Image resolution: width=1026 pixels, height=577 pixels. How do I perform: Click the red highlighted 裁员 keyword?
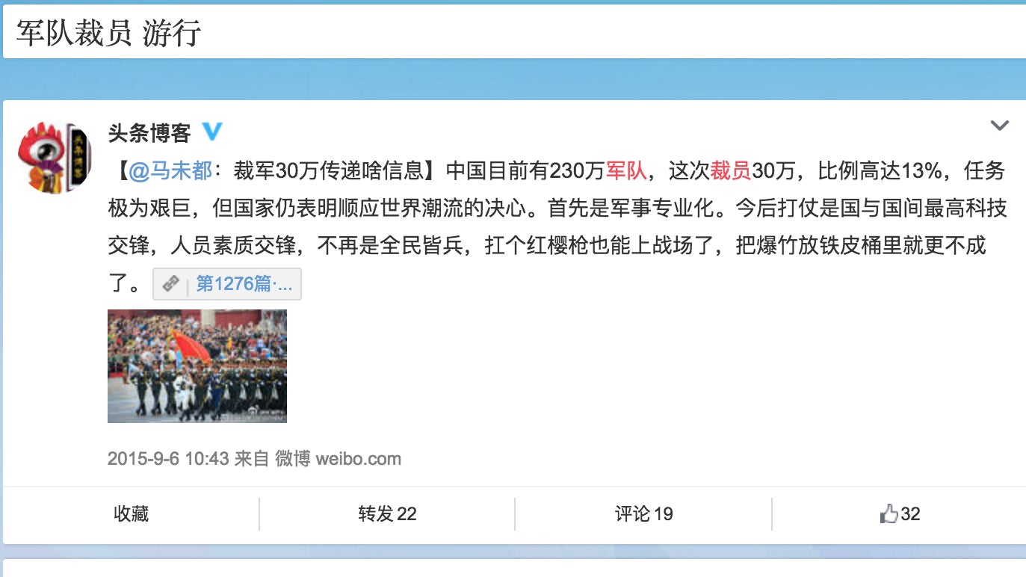click(x=730, y=171)
